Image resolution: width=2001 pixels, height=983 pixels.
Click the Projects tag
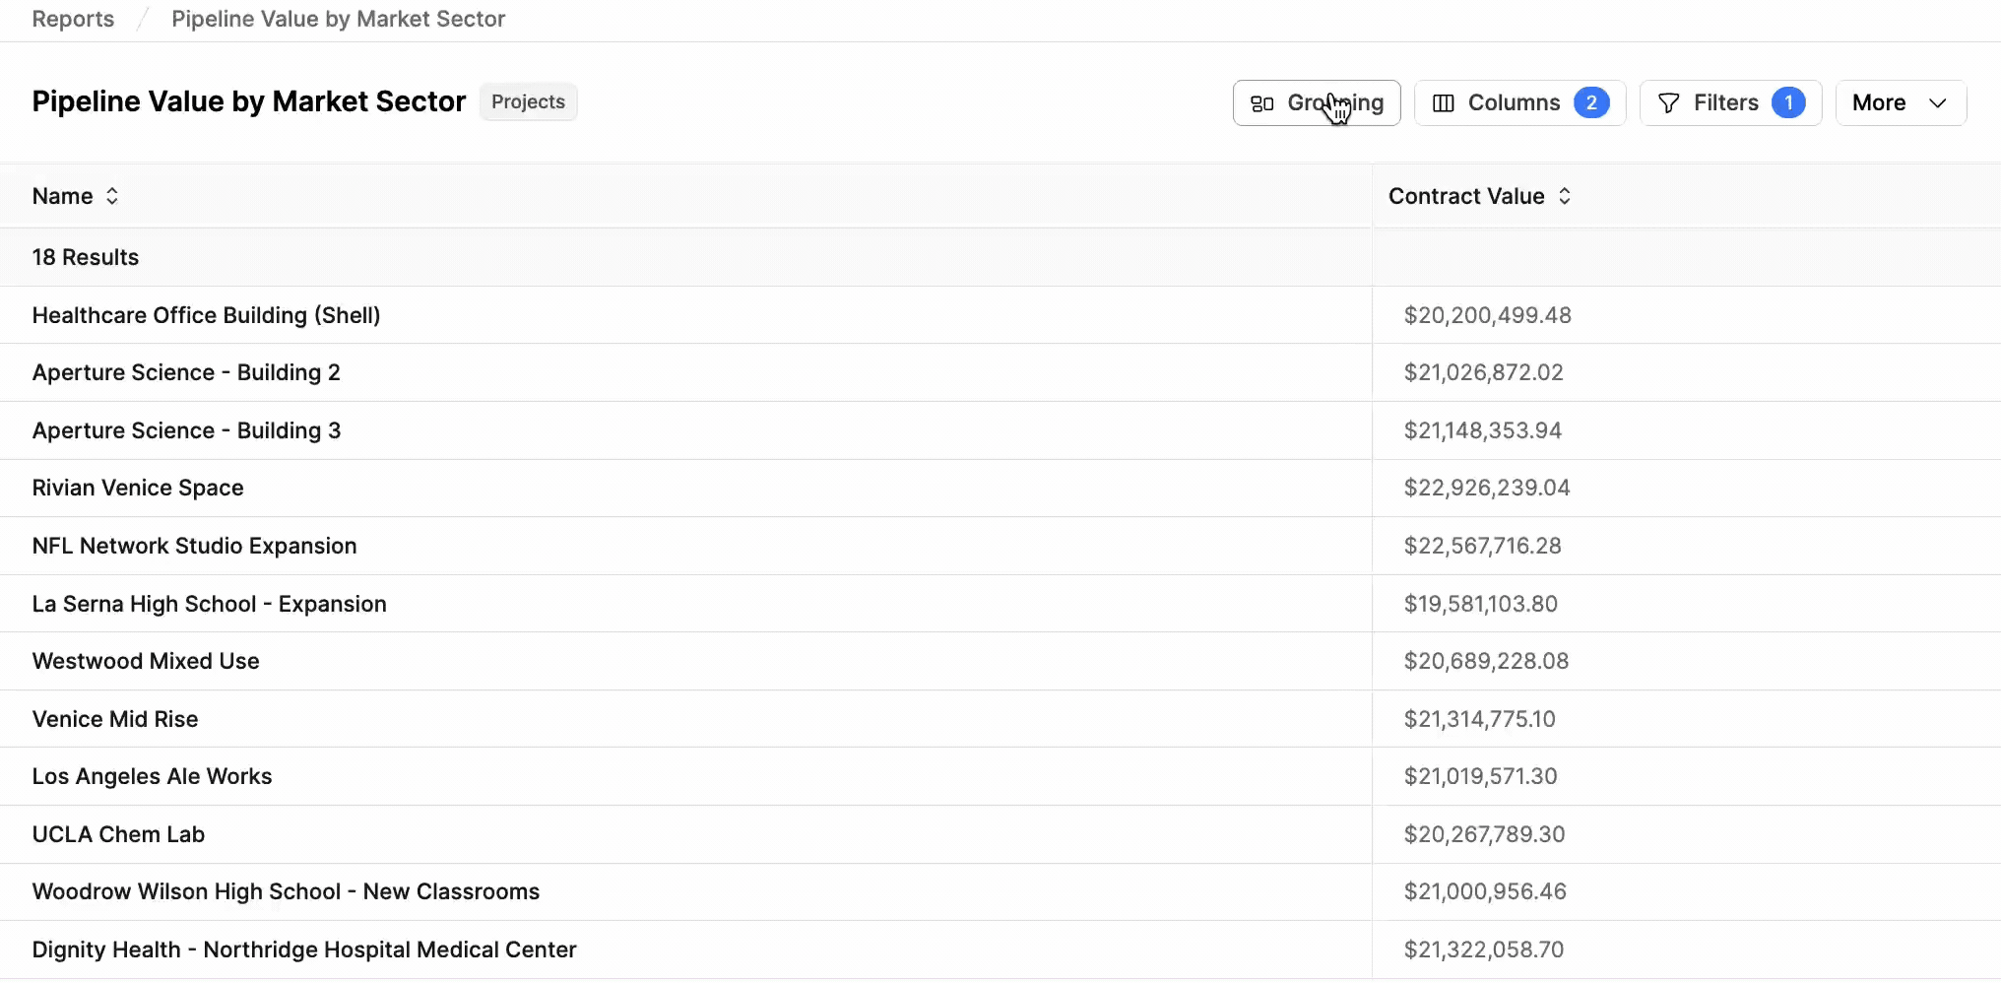tap(528, 101)
